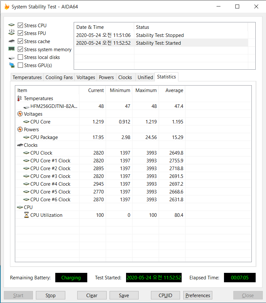Viewport: 266px width, 303px height.
Task: Click the Maximum column header
Action: coord(145,90)
